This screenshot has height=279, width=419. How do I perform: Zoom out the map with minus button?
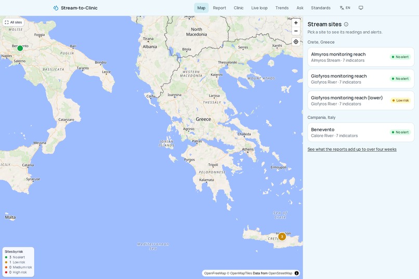[296, 31]
